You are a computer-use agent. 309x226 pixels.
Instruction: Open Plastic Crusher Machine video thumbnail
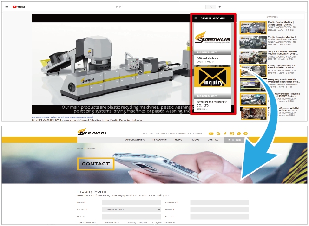click(253, 28)
